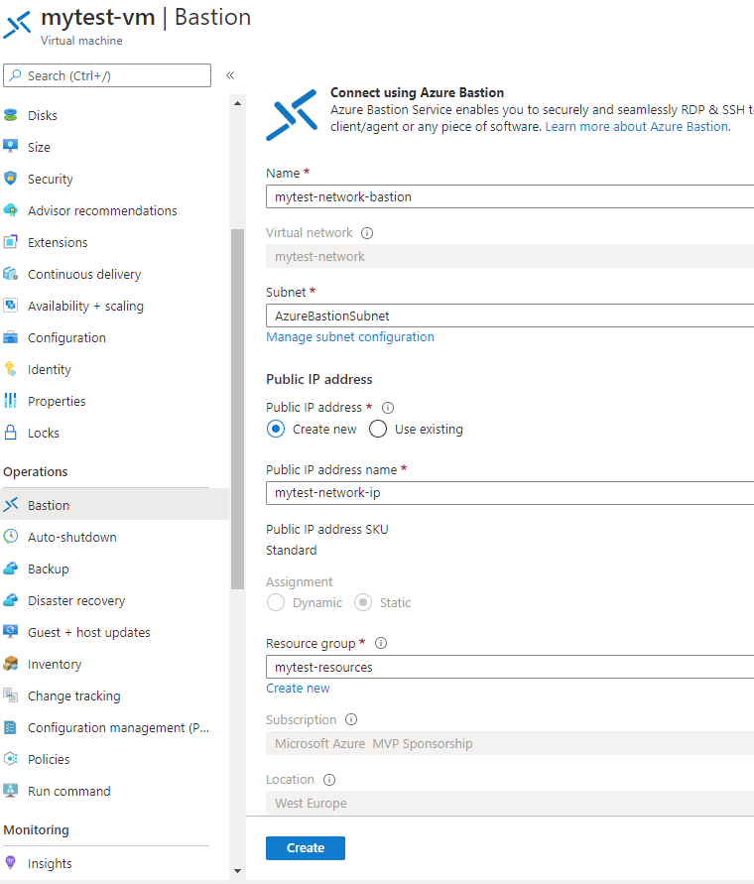Click the Locks padlock icon
The height and width of the screenshot is (884, 754).
point(10,433)
